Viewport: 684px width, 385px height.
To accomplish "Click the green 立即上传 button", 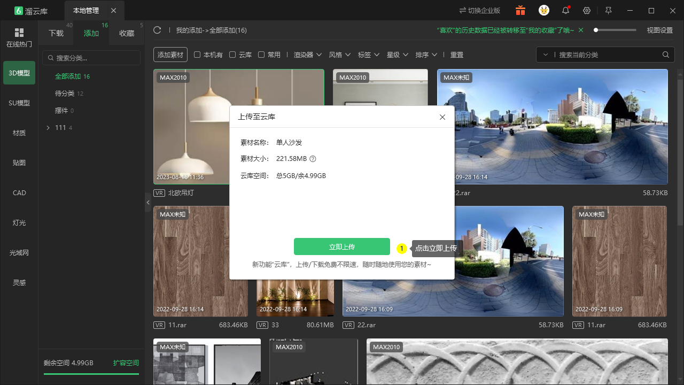I will pos(342,247).
